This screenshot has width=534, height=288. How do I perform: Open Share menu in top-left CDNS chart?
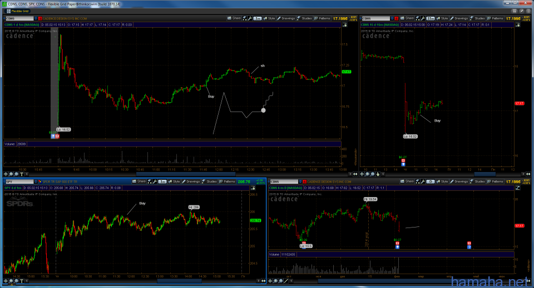coord(234,18)
